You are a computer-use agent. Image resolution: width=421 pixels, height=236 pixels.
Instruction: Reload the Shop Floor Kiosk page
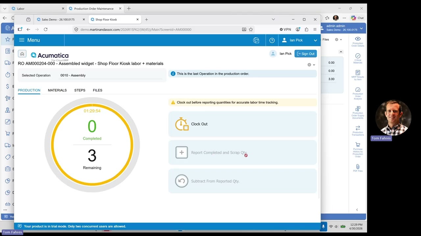pos(45,29)
